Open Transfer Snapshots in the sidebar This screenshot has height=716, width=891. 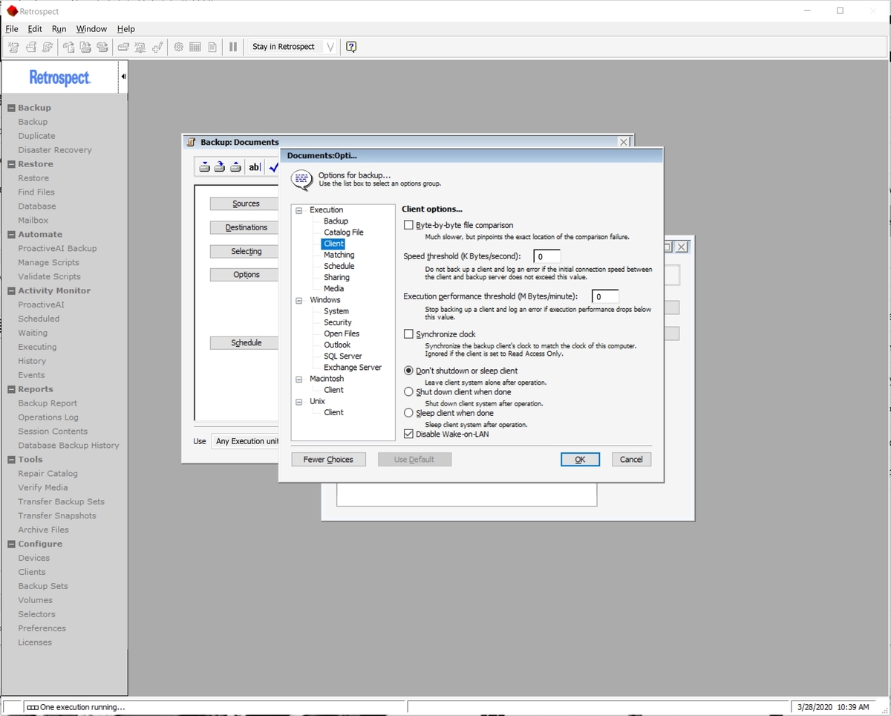click(x=57, y=516)
